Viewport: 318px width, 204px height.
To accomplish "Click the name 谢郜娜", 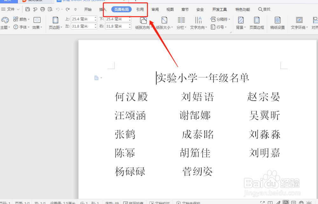I will [195, 115].
